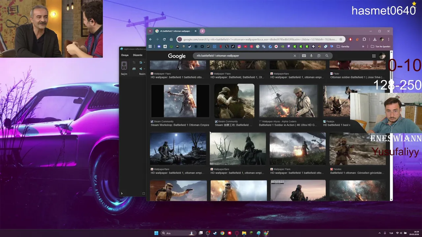This screenshot has width=422, height=237.
Task: Start Google voice search microphone
Action: tap(311, 56)
